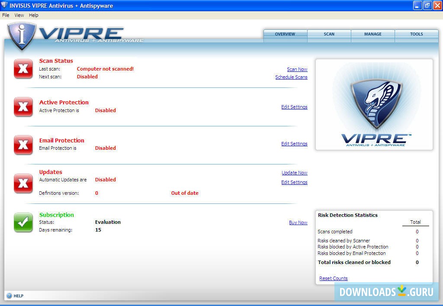443x306 pixels.
Task: Click Update Now to fetch definitions
Action: point(295,173)
